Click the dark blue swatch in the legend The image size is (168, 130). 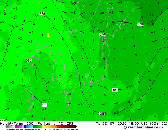coord(25,127)
